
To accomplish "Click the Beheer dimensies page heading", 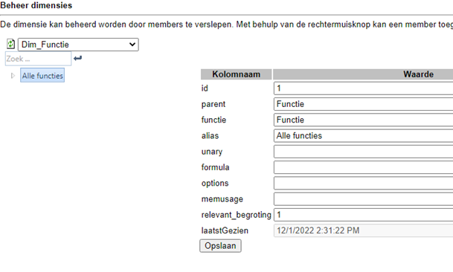I will [36, 5].
